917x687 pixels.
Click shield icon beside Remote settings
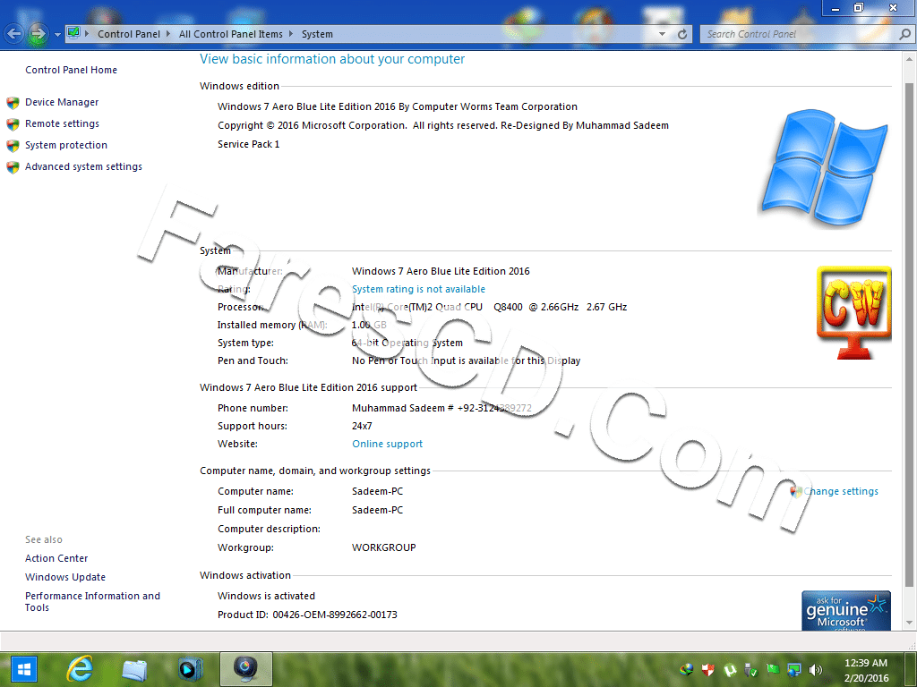tap(13, 124)
